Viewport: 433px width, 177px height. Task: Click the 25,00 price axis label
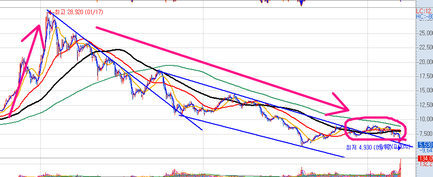pyautogui.click(x=426, y=33)
